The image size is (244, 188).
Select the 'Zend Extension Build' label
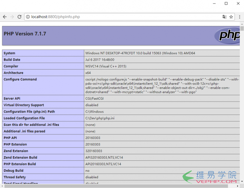coord(20,157)
